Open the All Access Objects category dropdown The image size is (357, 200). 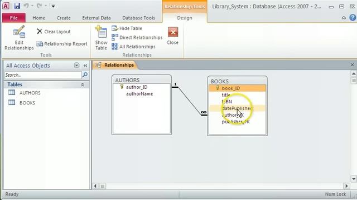point(76,66)
